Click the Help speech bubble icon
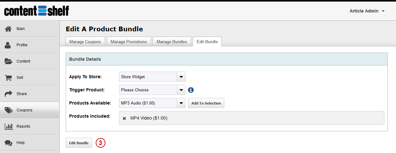Image resolution: width=396 pixels, height=153 pixels. (8, 143)
